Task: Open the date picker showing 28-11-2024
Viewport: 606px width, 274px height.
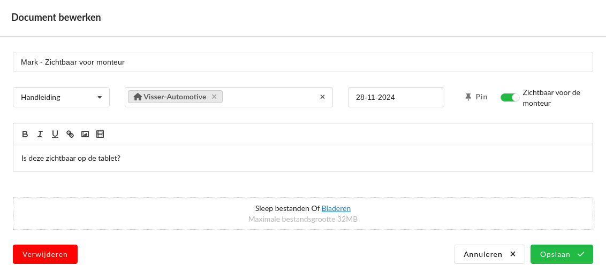Action: coord(396,97)
